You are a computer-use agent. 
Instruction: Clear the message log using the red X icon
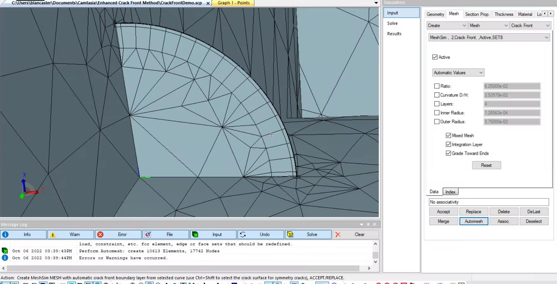338,235
